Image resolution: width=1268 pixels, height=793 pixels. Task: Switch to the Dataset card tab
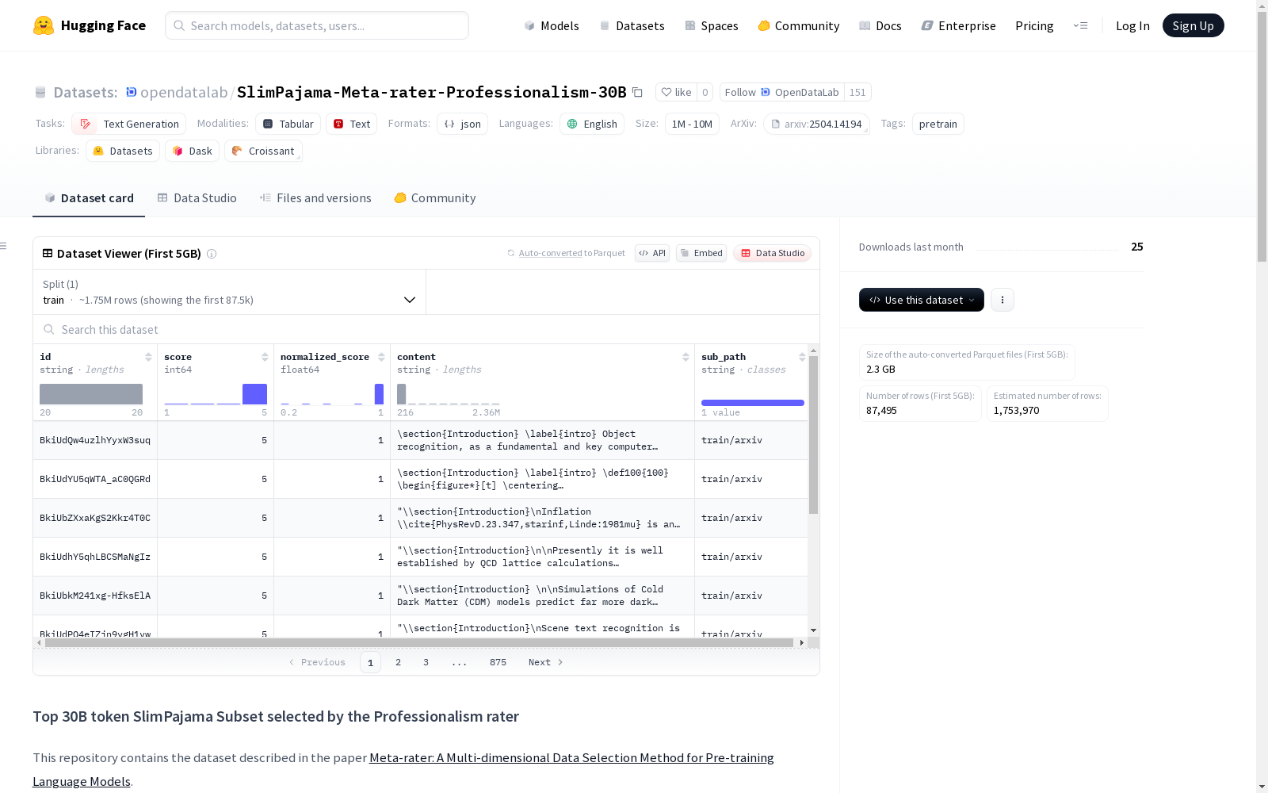[x=89, y=198]
